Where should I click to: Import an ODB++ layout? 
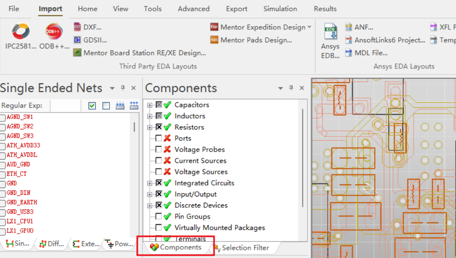(x=54, y=36)
